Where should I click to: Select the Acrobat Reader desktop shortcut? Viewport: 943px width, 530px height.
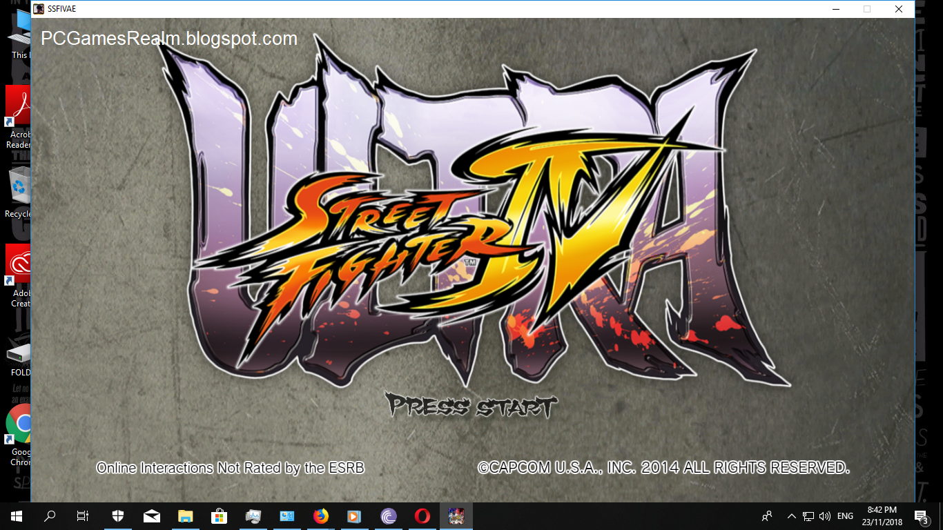tap(17, 117)
